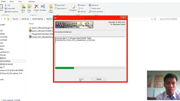Expand the Properties dropdown arrow
Image resolution: width=180 pixels, height=101 pixels.
(73, 12)
